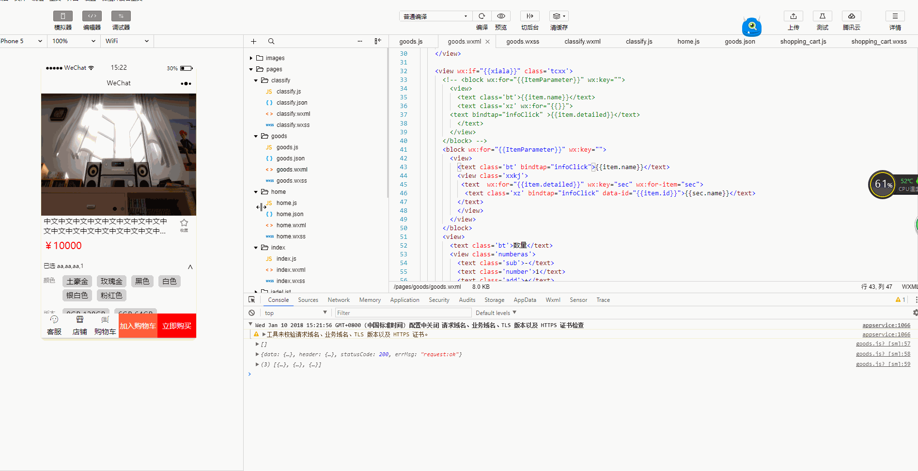Switch to the classify.wxml editor tab

tap(582, 42)
